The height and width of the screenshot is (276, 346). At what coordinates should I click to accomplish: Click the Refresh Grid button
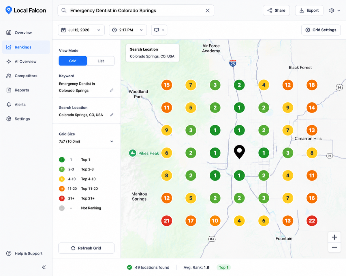(86, 248)
